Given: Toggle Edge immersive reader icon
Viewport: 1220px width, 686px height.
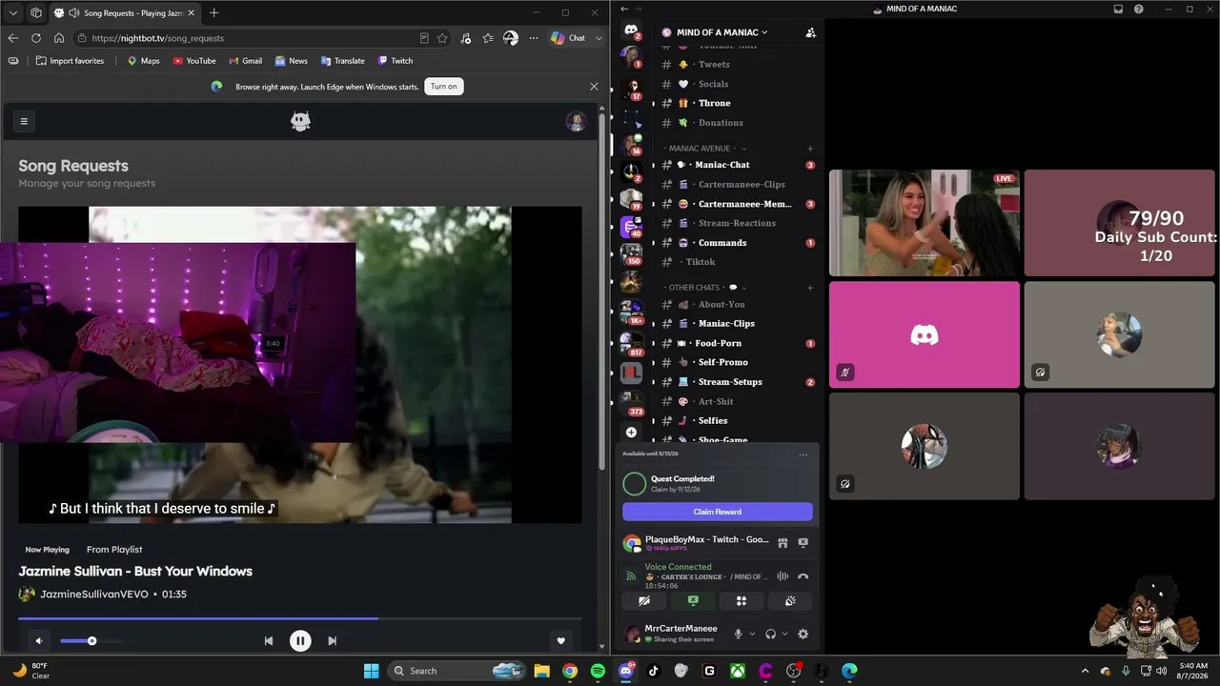Looking at the screenshot, I should (424, 38).
